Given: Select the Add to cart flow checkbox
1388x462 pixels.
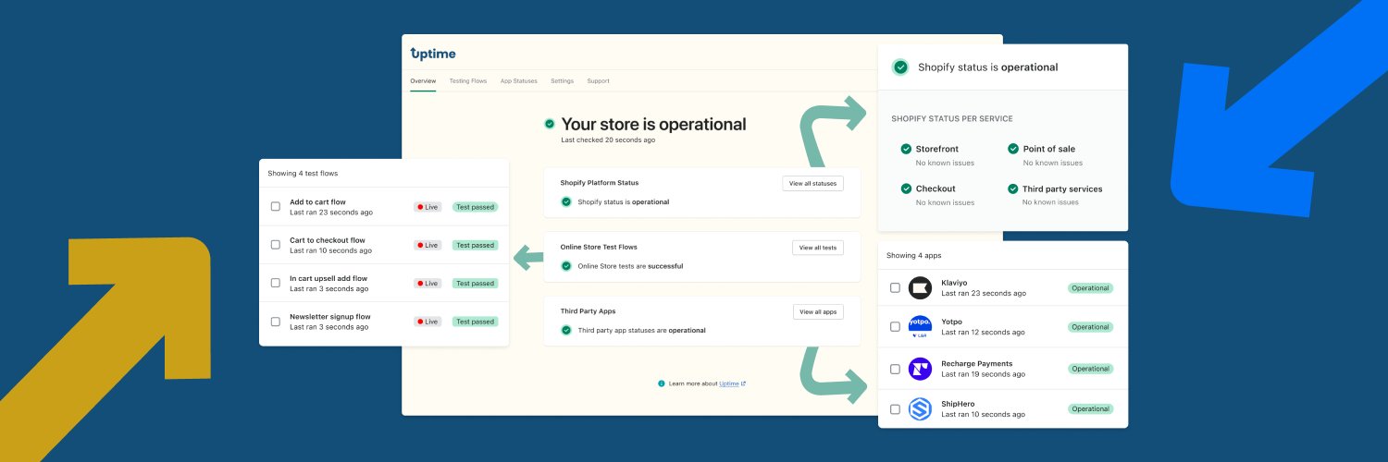Looking at the screenshot, I should point(275,206).
